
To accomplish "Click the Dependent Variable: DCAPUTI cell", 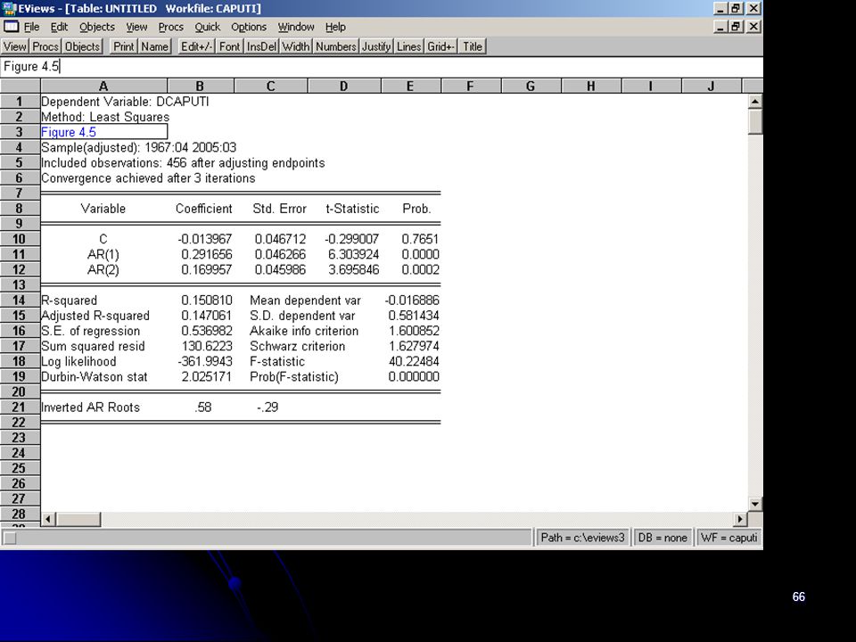I will point(125,102).
